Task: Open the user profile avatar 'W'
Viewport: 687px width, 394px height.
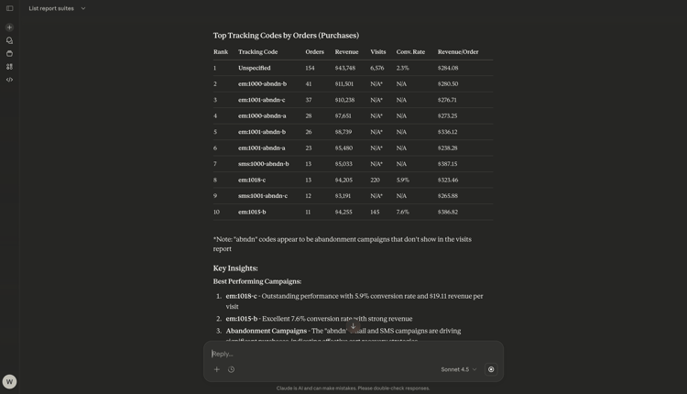Action: pos(9,381)
